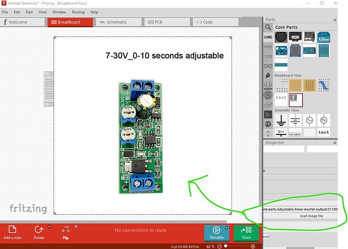Viewport: 348px width, 249px height.
Task: Select the CORE parts bin
Action: [268, 37]
